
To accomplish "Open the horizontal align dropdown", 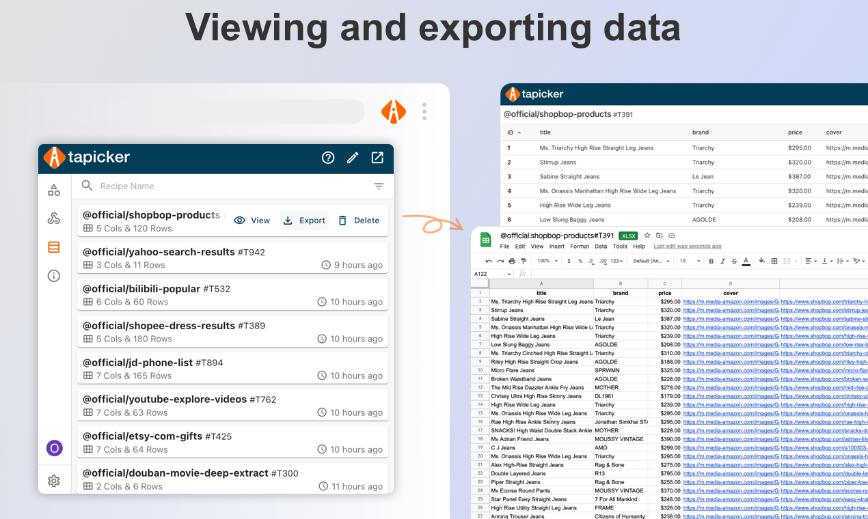I will (811, 261).
